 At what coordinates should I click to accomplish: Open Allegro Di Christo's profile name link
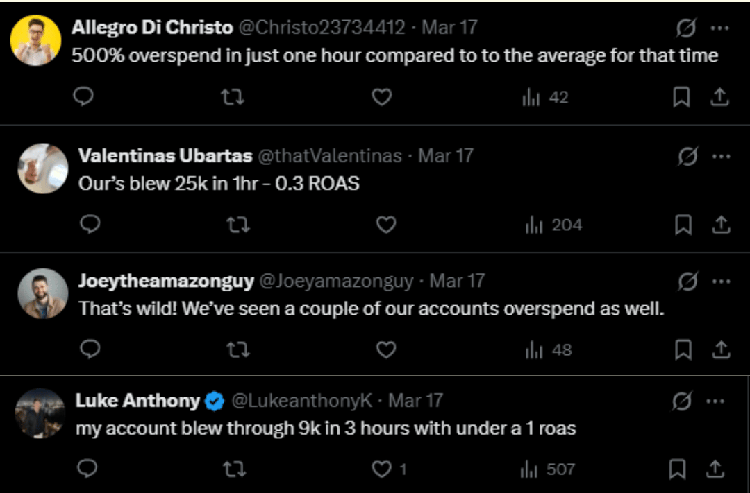(x=152, y=28)
